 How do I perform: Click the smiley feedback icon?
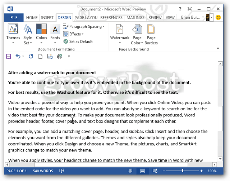218,18
